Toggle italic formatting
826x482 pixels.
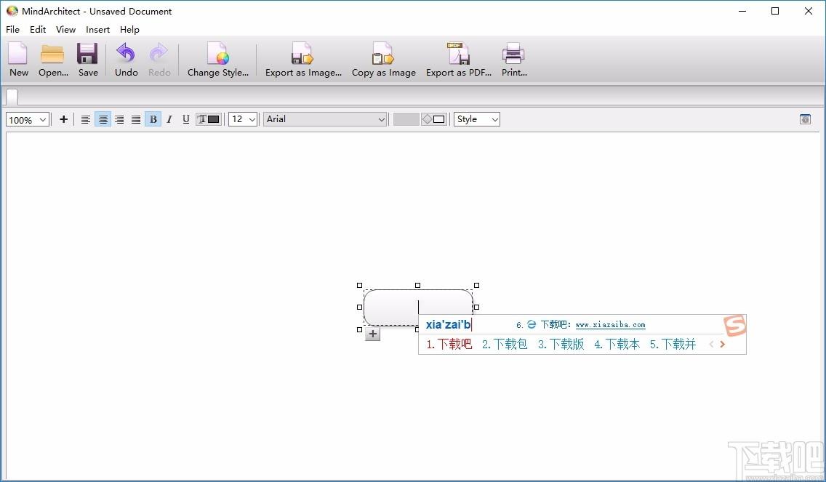pos(169,119)
